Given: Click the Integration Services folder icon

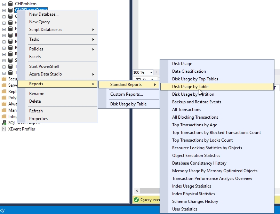Looking at the screenshot, I should 5,116.
